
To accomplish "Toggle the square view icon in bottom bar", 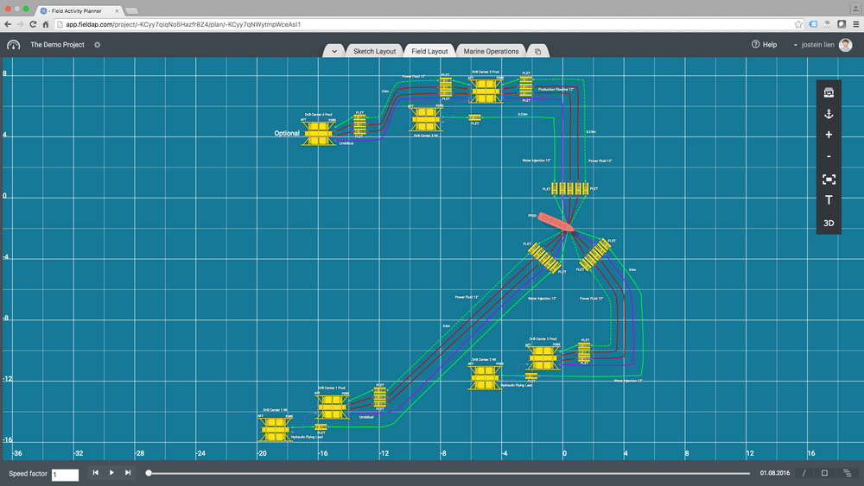I will 824,473.
